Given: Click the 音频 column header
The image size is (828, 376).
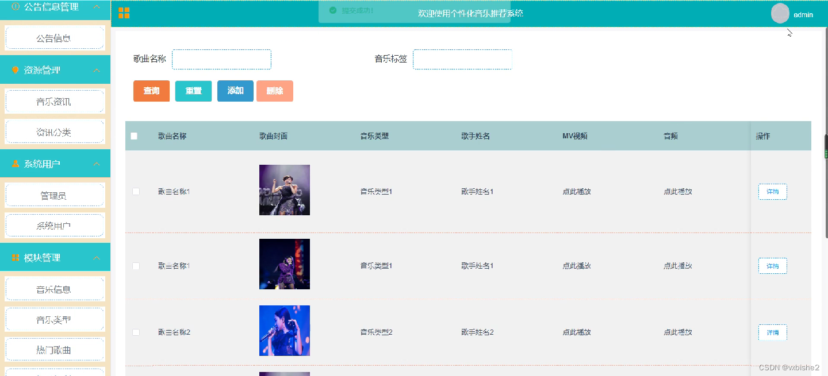Looking at the screenshot, I should coord(671,136).
